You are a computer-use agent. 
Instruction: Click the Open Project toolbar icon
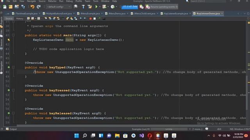pyautogui.click(x=17, y=7)
